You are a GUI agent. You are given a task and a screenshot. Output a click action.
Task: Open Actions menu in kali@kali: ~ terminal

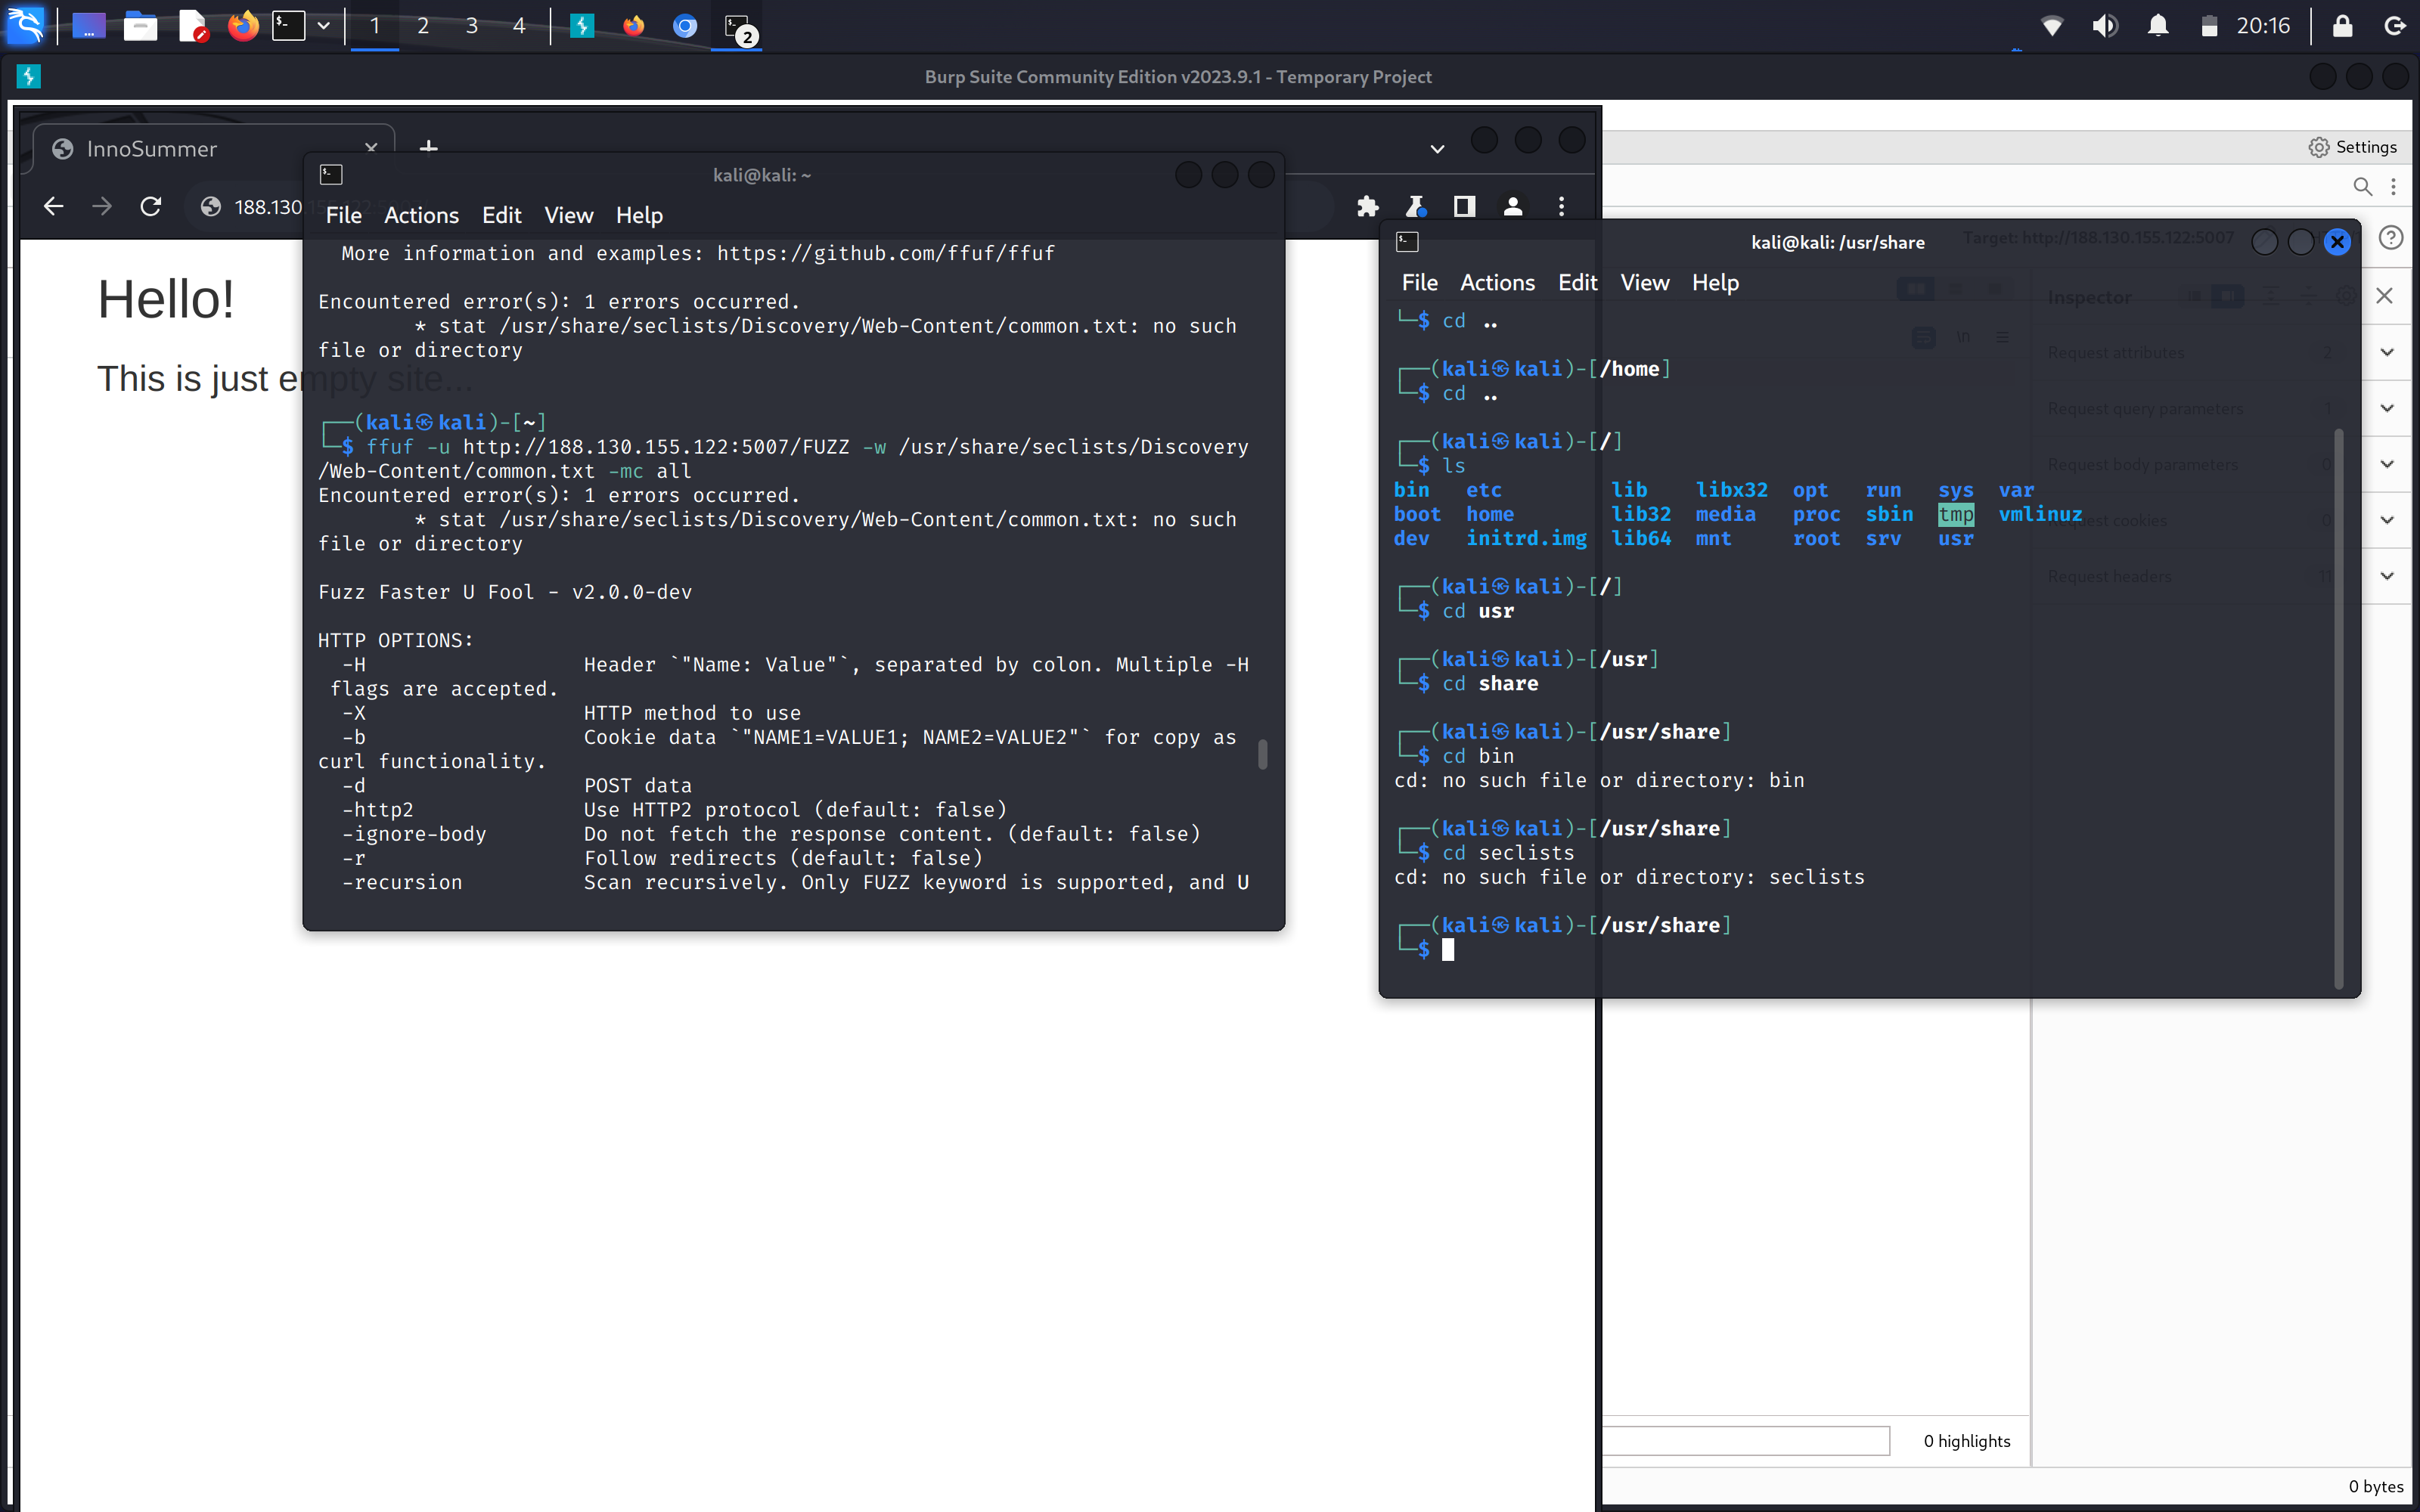[x=421, y=215]
